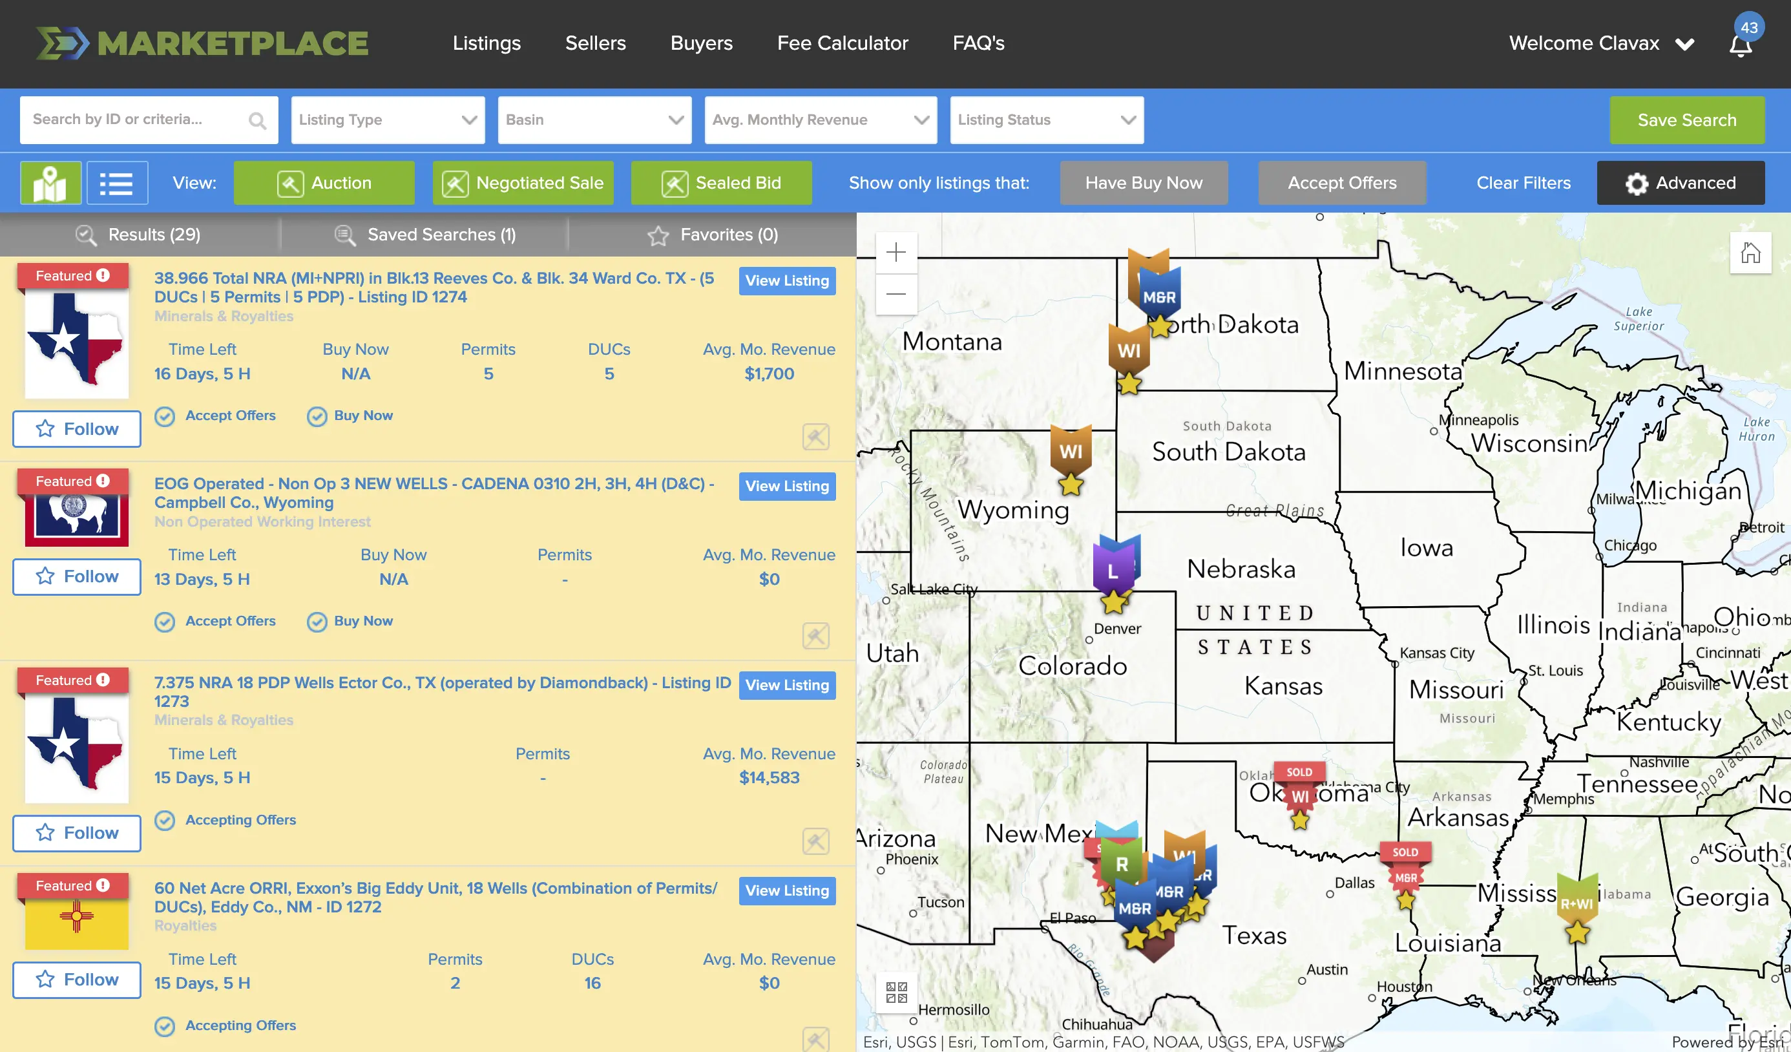The width and height of the screenshot is (1791, 1052).
Task: View Listing for EOG Operated wells
Action: 787,486
